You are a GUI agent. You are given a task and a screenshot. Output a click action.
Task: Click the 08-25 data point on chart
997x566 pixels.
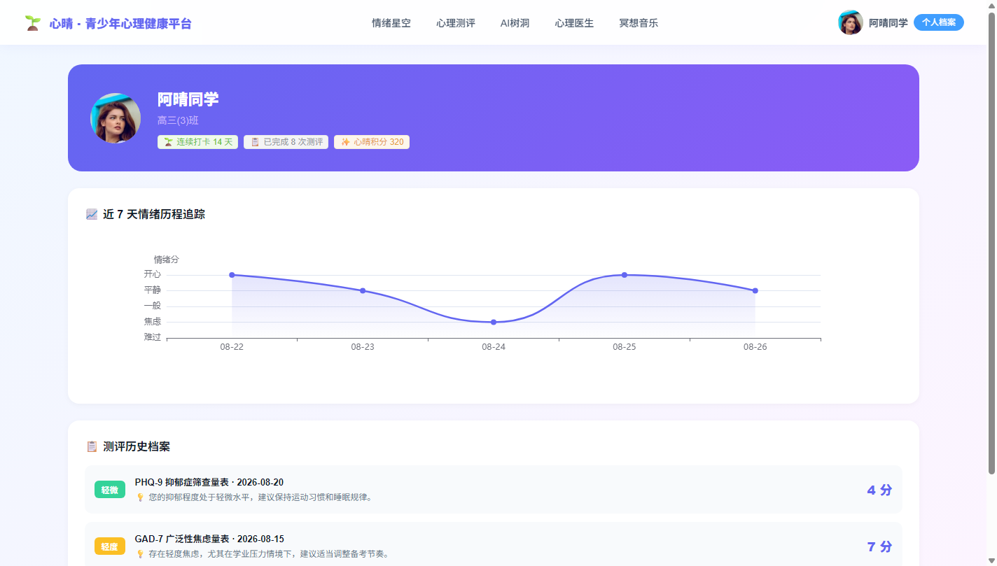pos(625,275)
